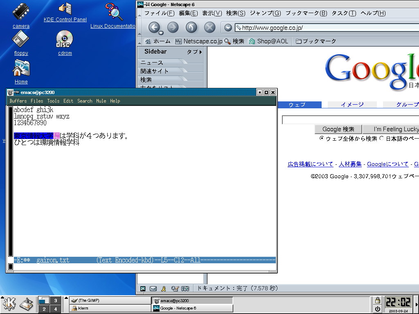This screenshot has height=314, width=419.
Task: Click Netscape's Stop button
Action: tap(210, 27)
